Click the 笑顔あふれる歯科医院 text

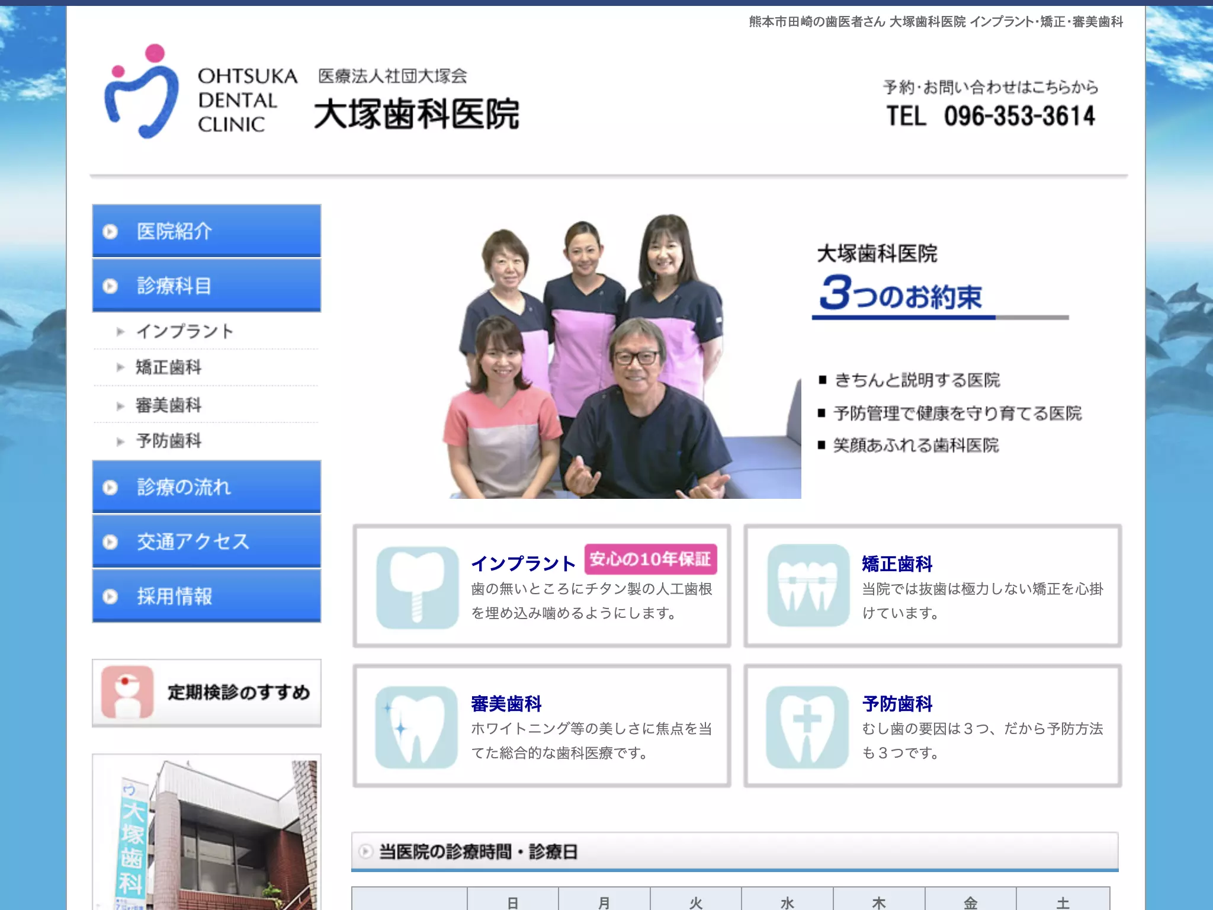(916, 445)
